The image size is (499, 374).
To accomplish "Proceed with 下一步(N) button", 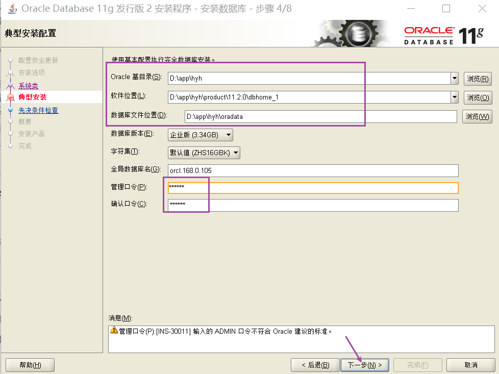I will tap(365, 365).
